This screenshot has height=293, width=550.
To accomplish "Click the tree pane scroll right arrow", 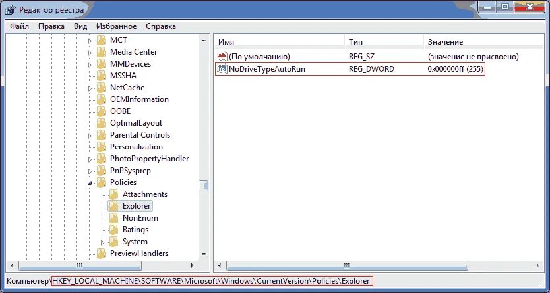I will [192, 265].
